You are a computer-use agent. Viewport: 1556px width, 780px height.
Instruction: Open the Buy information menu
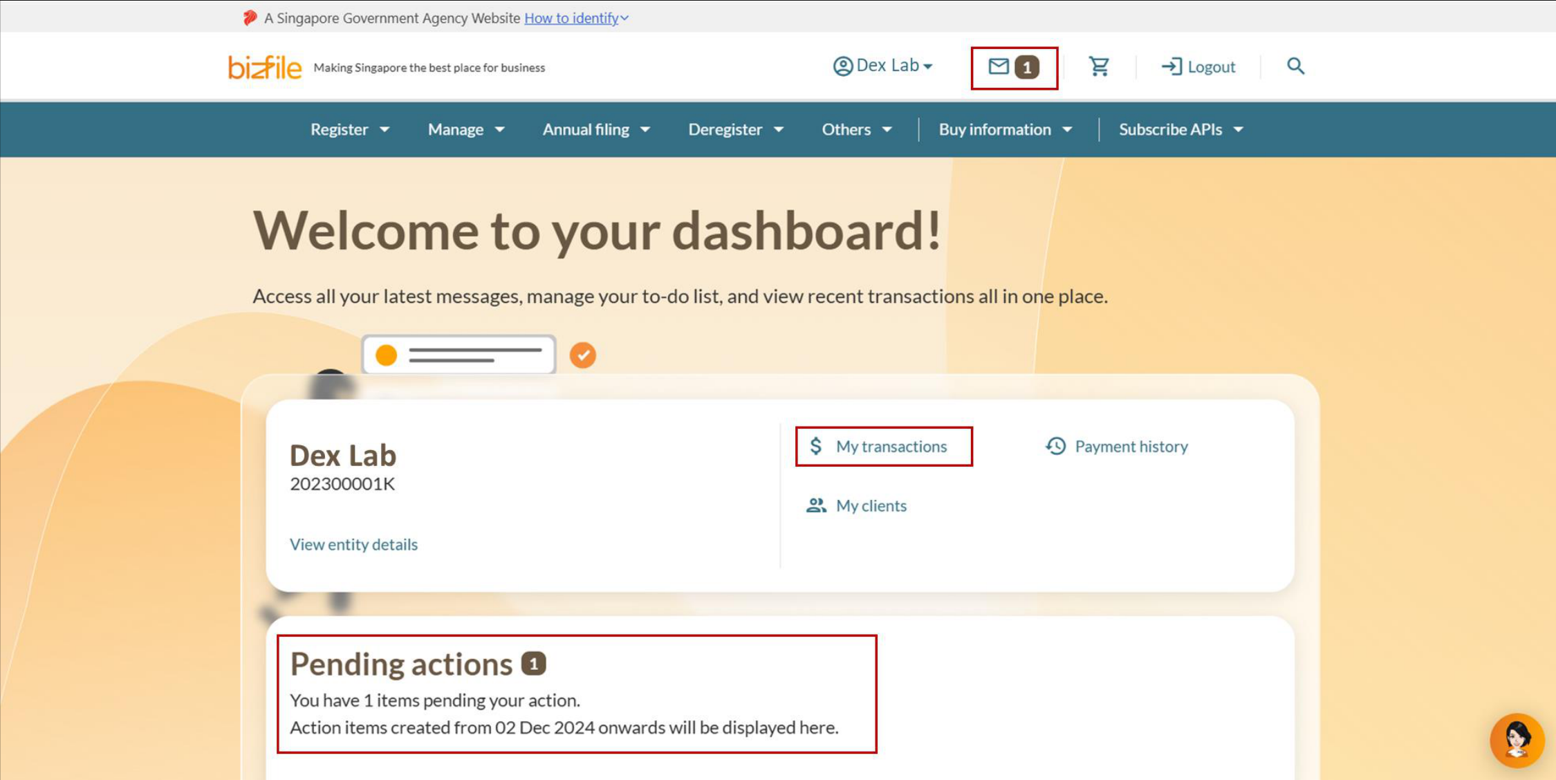tap(1006, 129)
